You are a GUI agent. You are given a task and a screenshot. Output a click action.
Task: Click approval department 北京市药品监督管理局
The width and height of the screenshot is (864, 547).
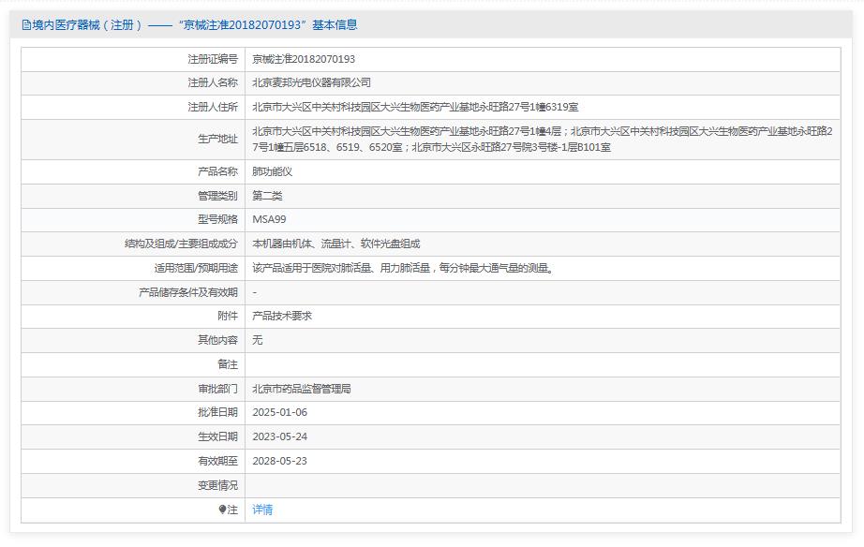tap(301, 389)
